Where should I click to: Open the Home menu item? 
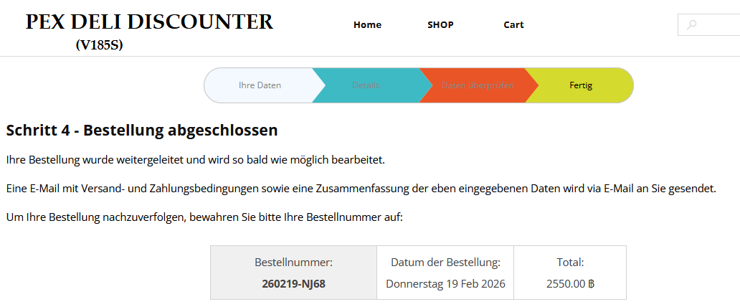tap(367, 25)
